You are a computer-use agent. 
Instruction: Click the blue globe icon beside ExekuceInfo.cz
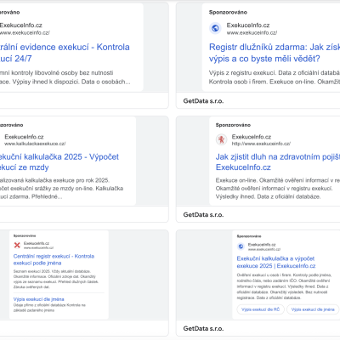(x=215, y=28)
